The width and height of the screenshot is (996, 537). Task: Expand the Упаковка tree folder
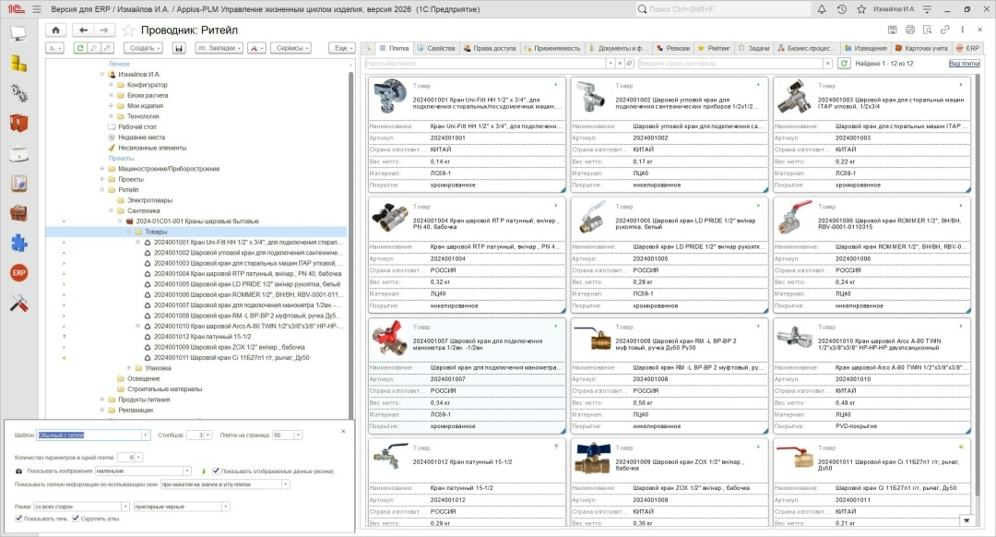(x=129, y=368)
